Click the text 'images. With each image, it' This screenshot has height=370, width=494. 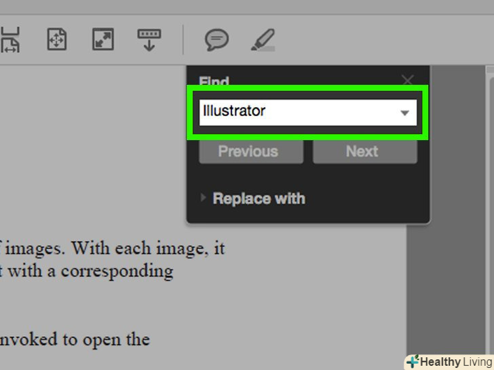[x=115, y=249]
